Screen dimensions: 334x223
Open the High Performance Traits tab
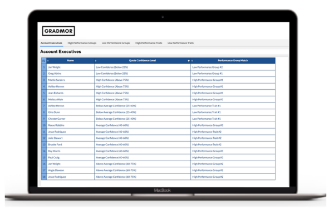point(149,43)
